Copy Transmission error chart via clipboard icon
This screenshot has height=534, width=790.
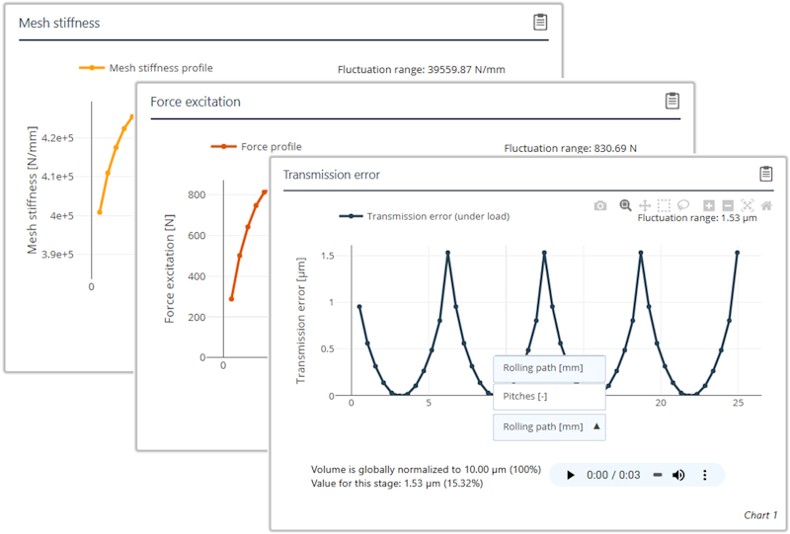pyautogui.click(x=765, y=174)
